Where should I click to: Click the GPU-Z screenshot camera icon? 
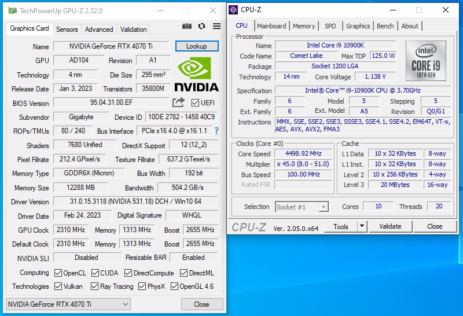tap(186, 26)
